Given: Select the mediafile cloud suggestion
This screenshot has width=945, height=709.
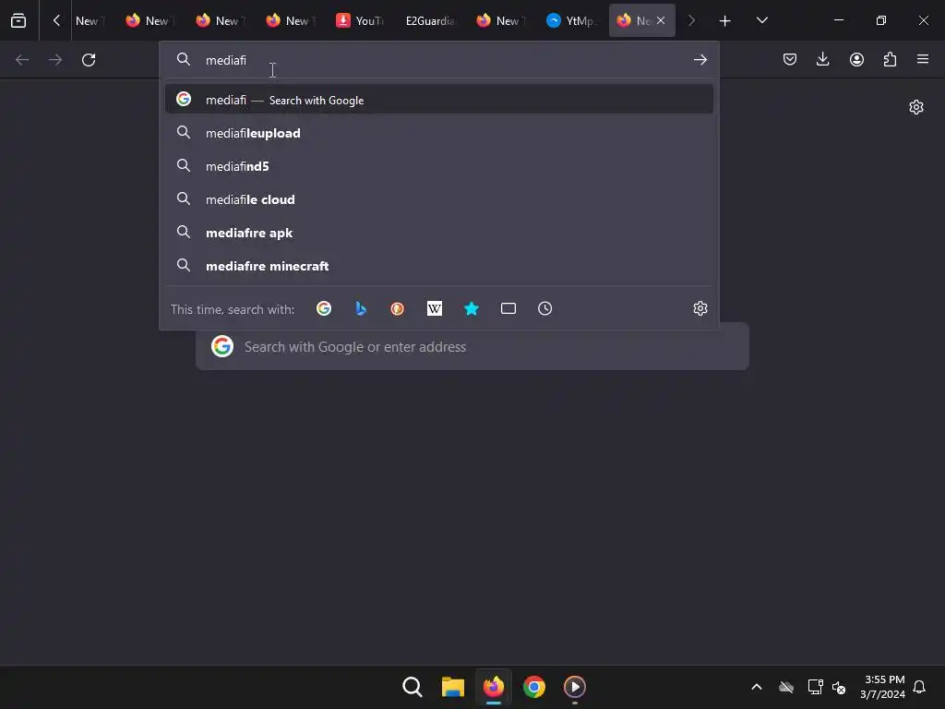Looking at the screenshot, I should pyautogui.click(x=438, y=199).
